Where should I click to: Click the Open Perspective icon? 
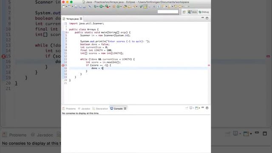(184, 12)
